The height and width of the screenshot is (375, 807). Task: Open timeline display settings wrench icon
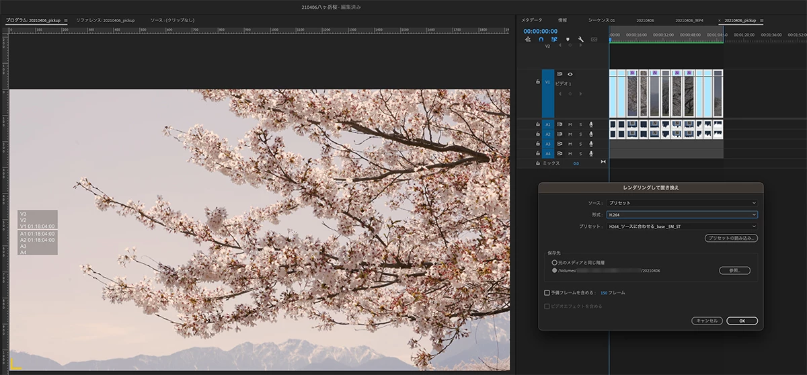580,40
